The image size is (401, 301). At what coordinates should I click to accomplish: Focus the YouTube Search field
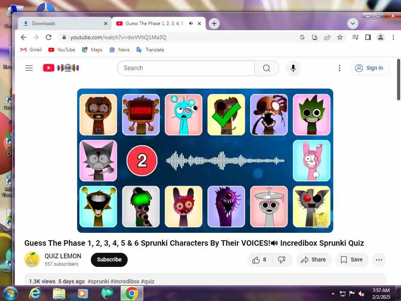[186, 68]
